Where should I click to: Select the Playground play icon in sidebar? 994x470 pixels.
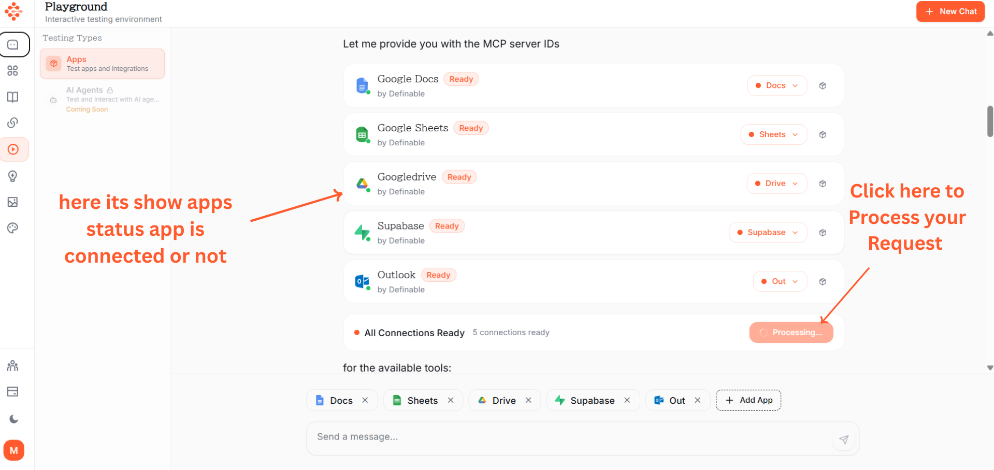[x=13, y=149]
